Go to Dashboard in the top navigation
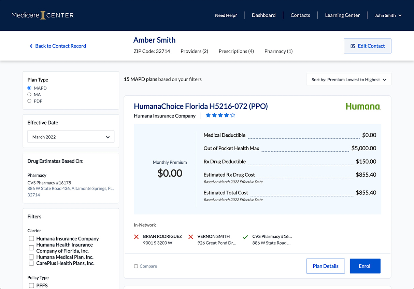 (263, 15)
